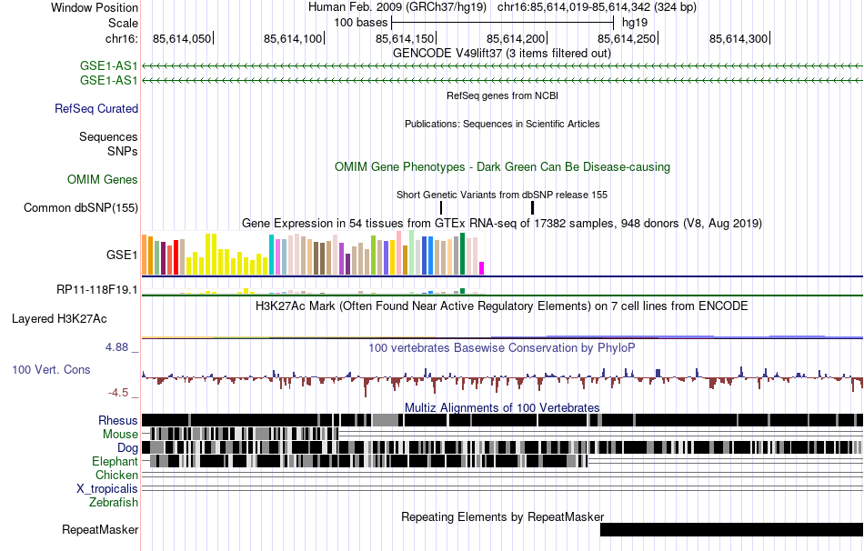The image size is (864, 551).
Task: Open the RepeatMasker track label
Action: pyautogui.click(x=100, y=530)
